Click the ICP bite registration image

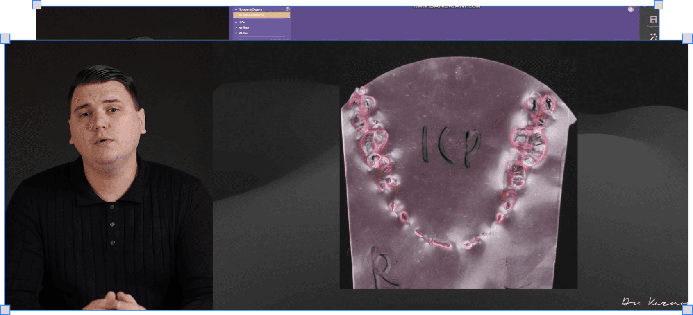click(459, 173)
